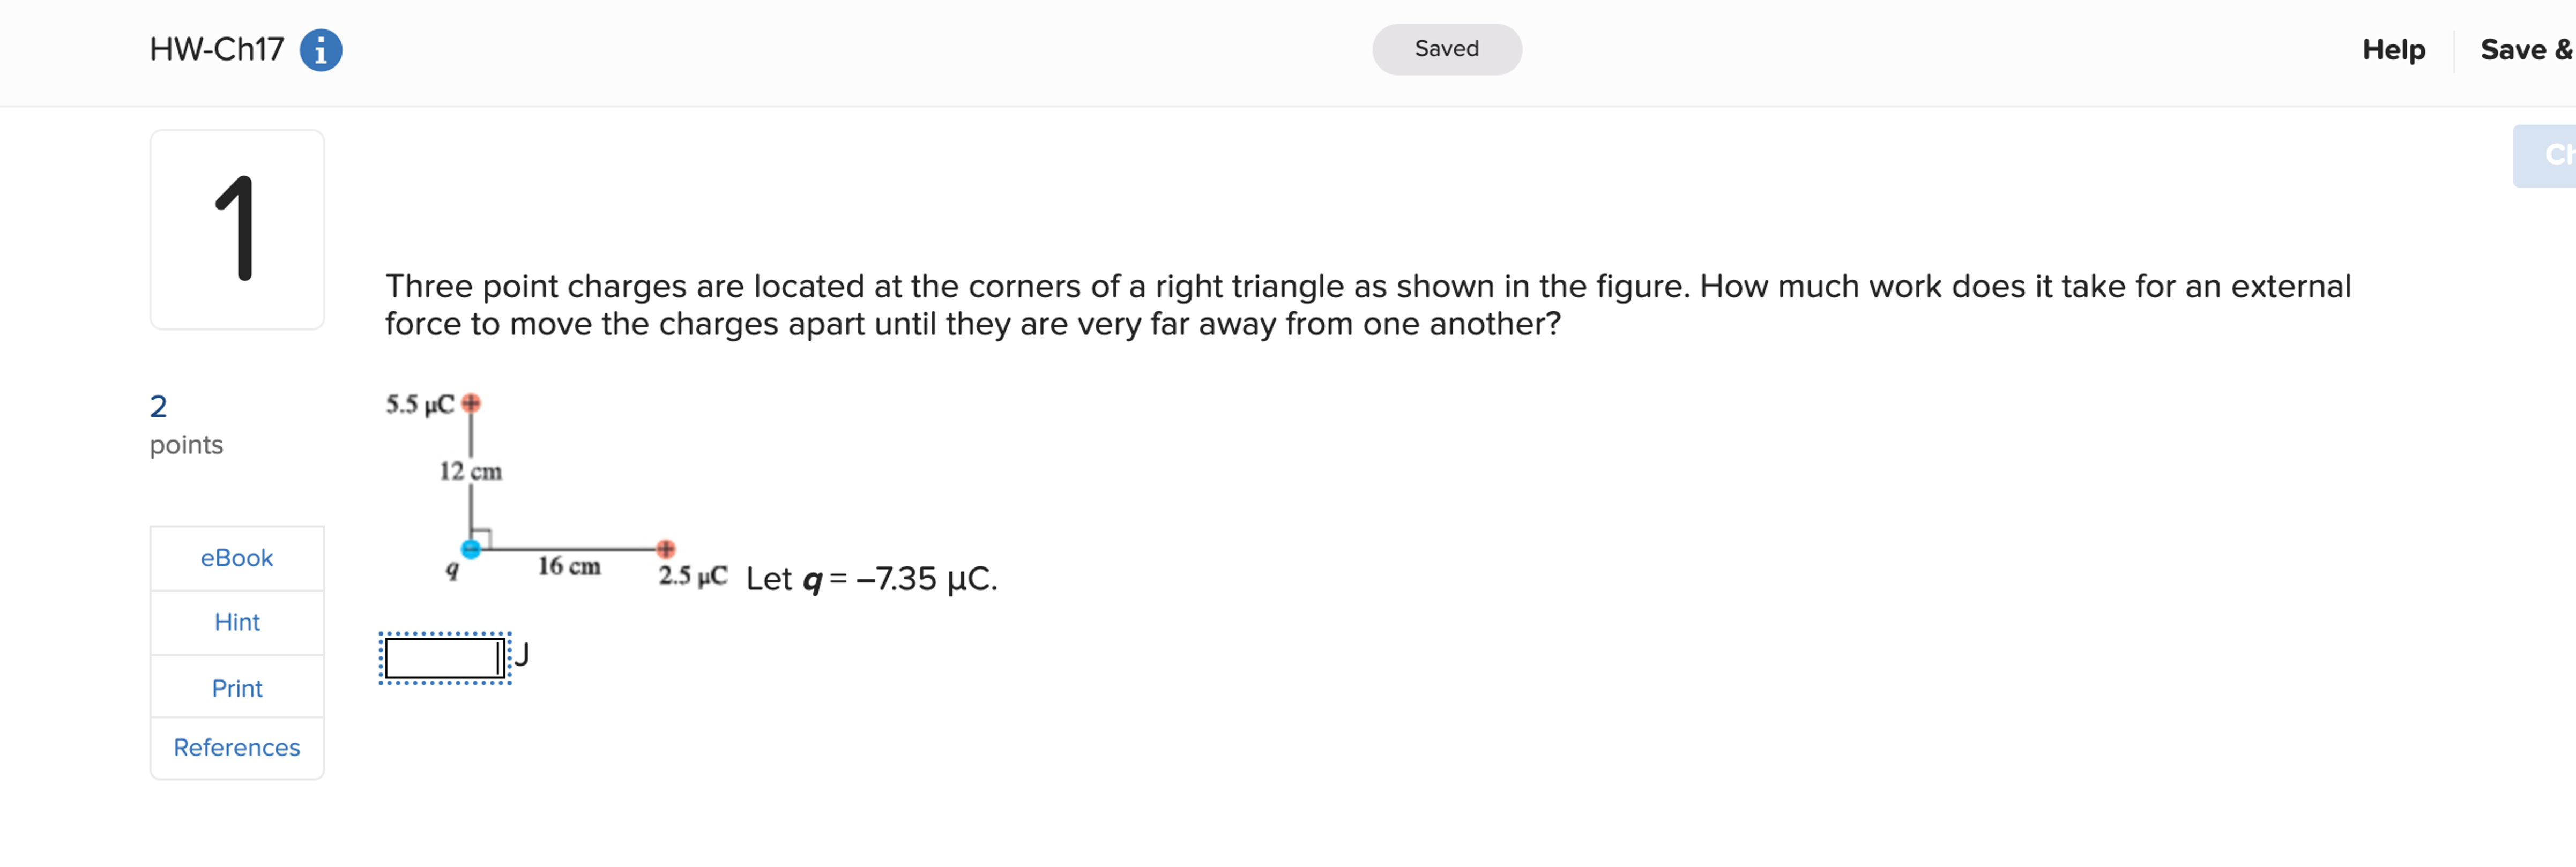
Task: Open the eBook resource
Action: 236,558
